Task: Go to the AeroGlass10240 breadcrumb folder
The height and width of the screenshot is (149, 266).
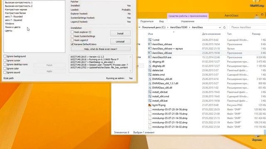Action: tap(179, 27)
